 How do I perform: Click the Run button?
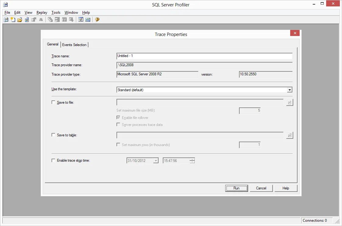tap(237, 188)
